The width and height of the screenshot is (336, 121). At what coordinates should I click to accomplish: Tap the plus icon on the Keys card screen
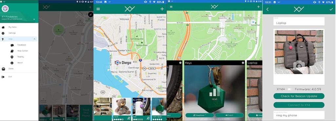pos(259,7)
